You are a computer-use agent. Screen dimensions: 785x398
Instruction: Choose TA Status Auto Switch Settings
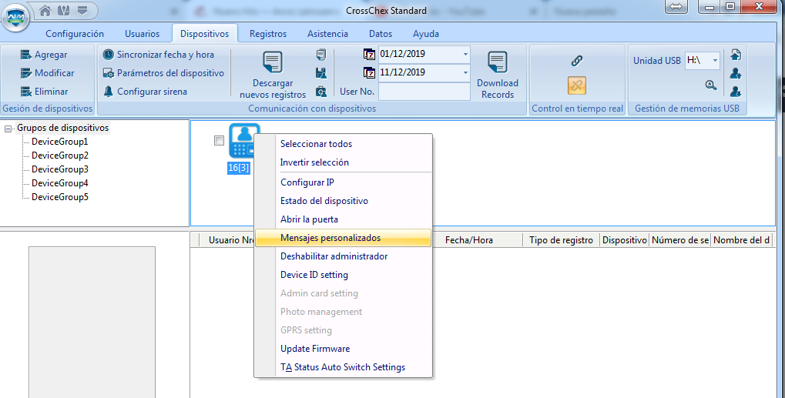point(343,367)
